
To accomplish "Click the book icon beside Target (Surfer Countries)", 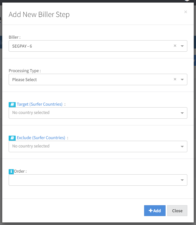I will (x=12, y=104).
